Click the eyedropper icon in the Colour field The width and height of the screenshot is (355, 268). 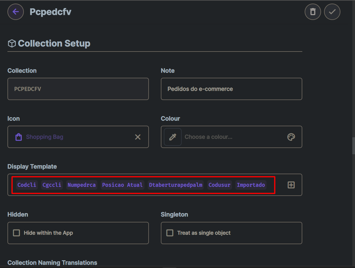point(172,137)
